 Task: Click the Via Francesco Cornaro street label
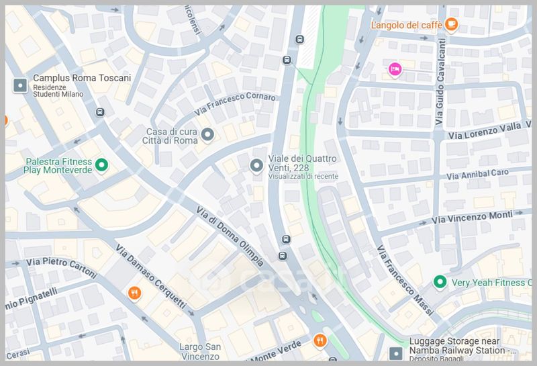pyautogui.click(x=235, y=103)
